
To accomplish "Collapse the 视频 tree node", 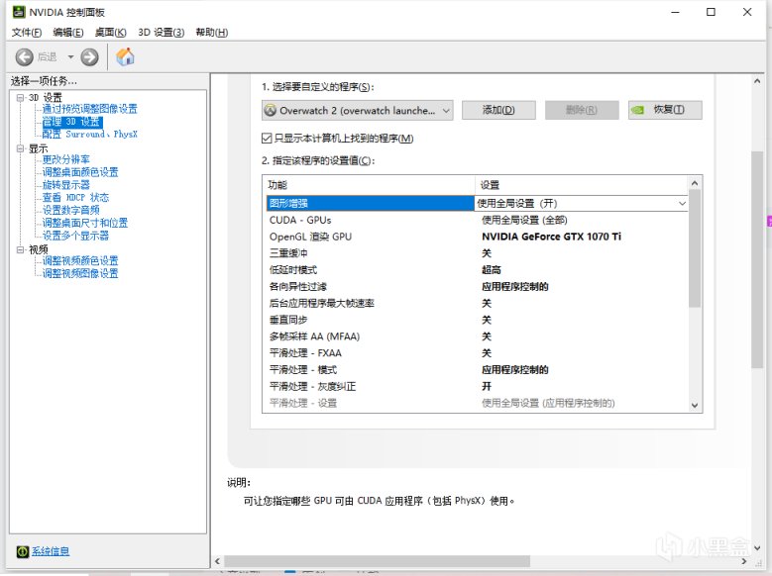I will (x=20, y=249).
